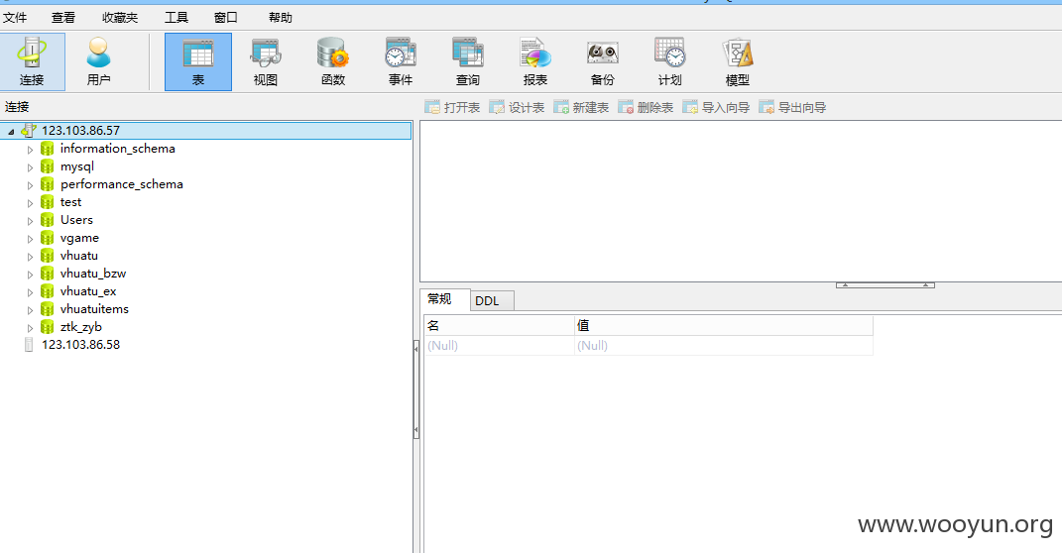The image size is (1062, 553).
Task: Click the (Null) cell under 名 column
Action: (499, 345)
